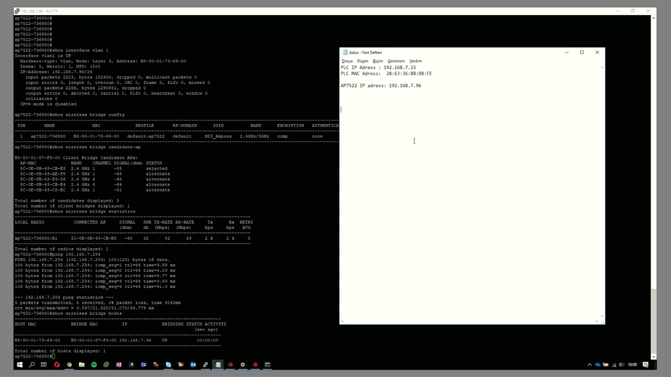Open the Action Center notifications icon
The image size is (671, 377).
click(x=646, y=364)
